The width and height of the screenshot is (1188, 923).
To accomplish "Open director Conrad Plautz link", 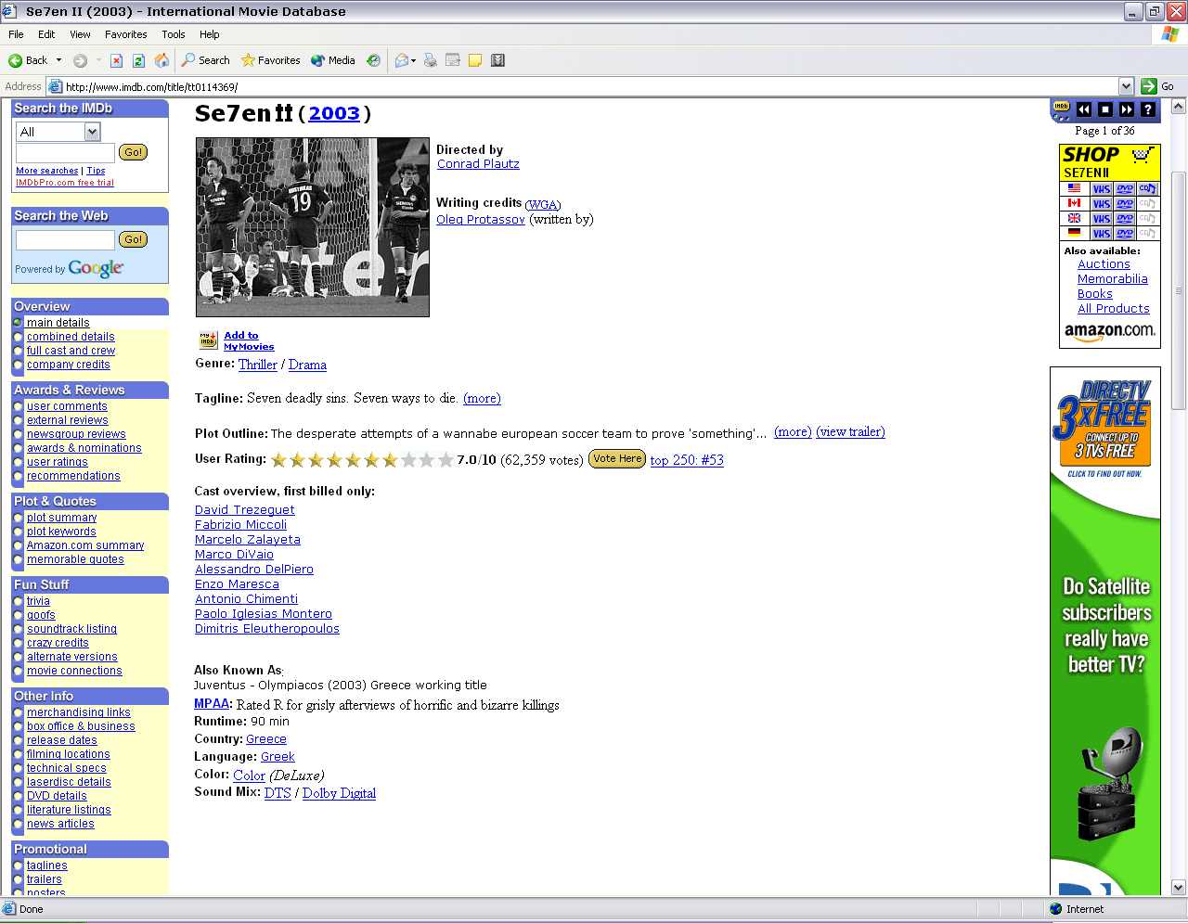I will coord(478,164).
